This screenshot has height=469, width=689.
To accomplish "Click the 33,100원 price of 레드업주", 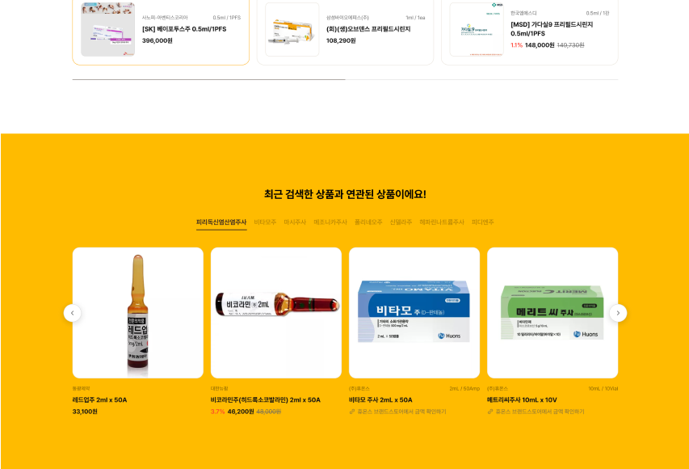I will [x=85, y=412].
